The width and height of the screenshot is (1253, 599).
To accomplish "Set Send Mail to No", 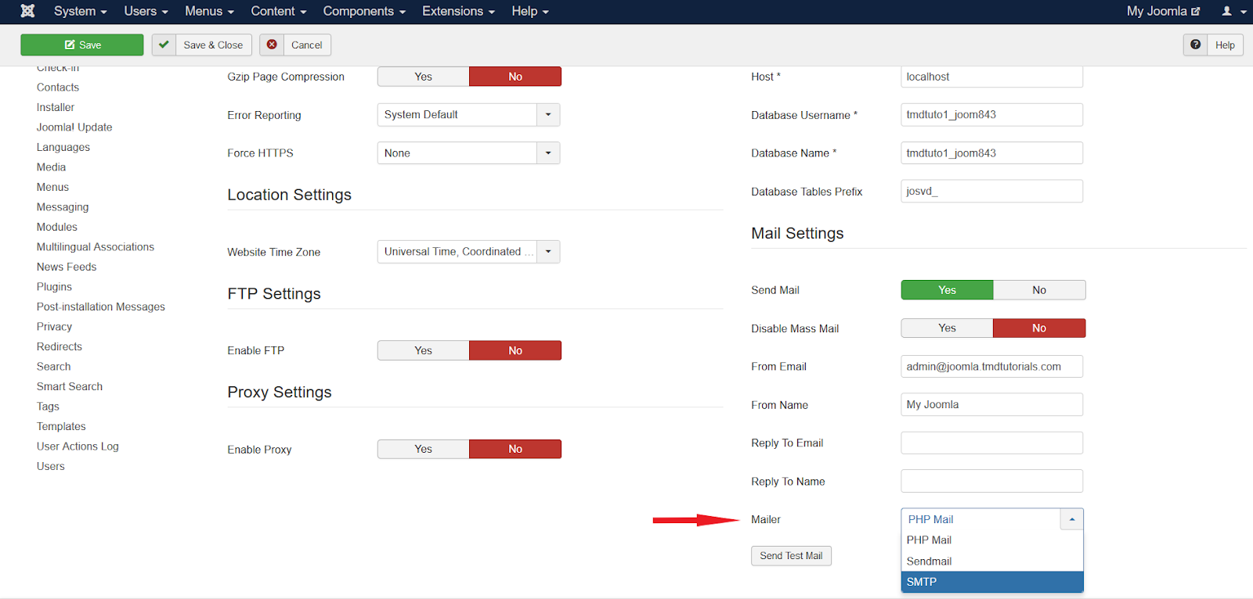I will (1038, 290).
